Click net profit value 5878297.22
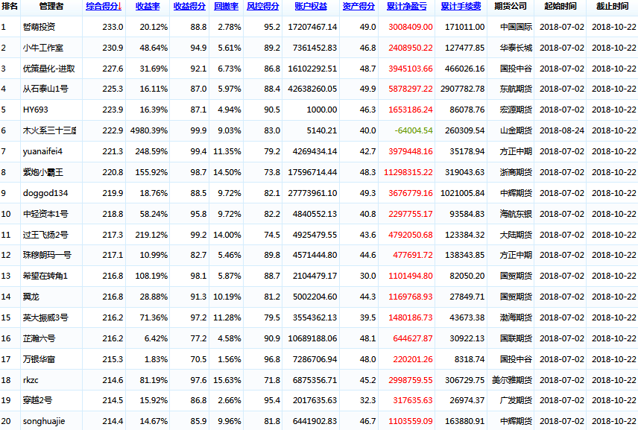The image size is (638, 430). (x=411, y=89)
